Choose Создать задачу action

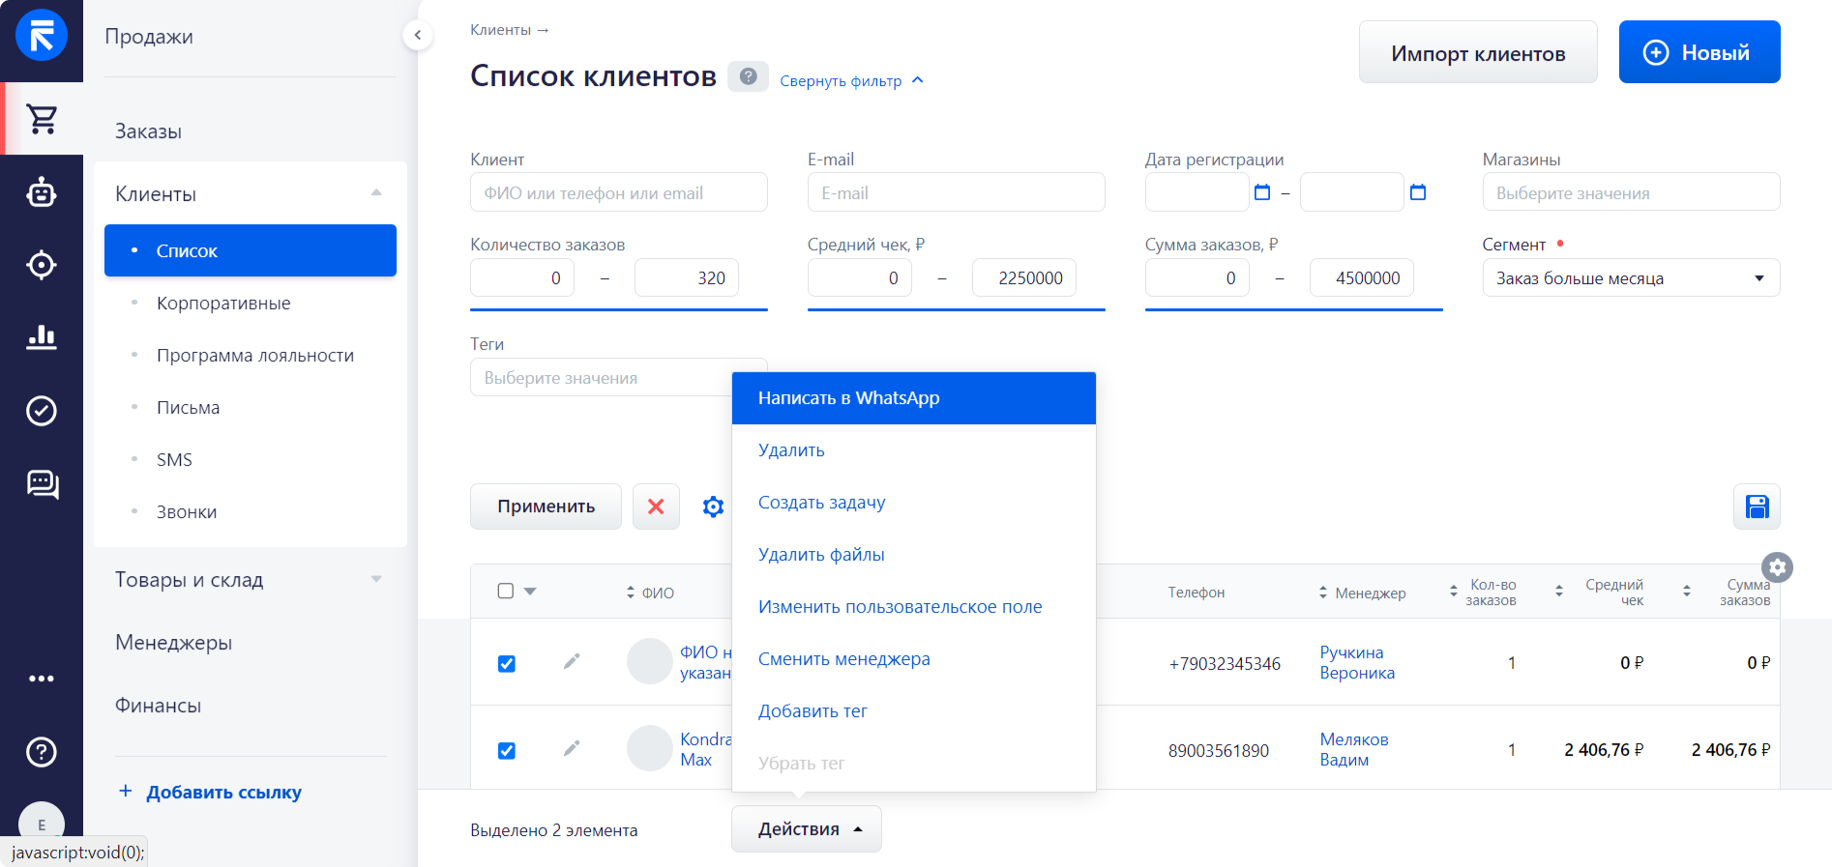[x=914, y=503]
